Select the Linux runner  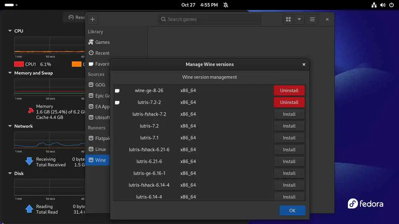pyautogui.click(x=98, y=149)
